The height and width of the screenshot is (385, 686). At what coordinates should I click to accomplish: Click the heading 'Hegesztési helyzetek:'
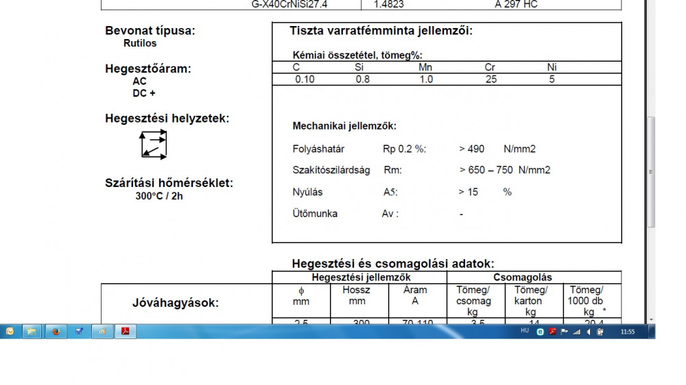coord(167,119)
